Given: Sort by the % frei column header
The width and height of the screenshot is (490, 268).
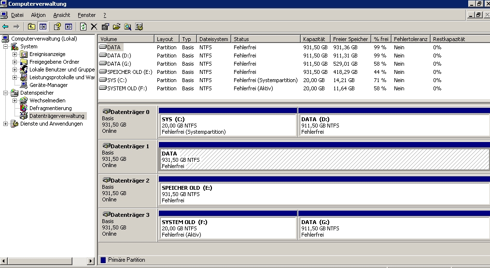Looking at the screenshot, I should tap(381, 39).
